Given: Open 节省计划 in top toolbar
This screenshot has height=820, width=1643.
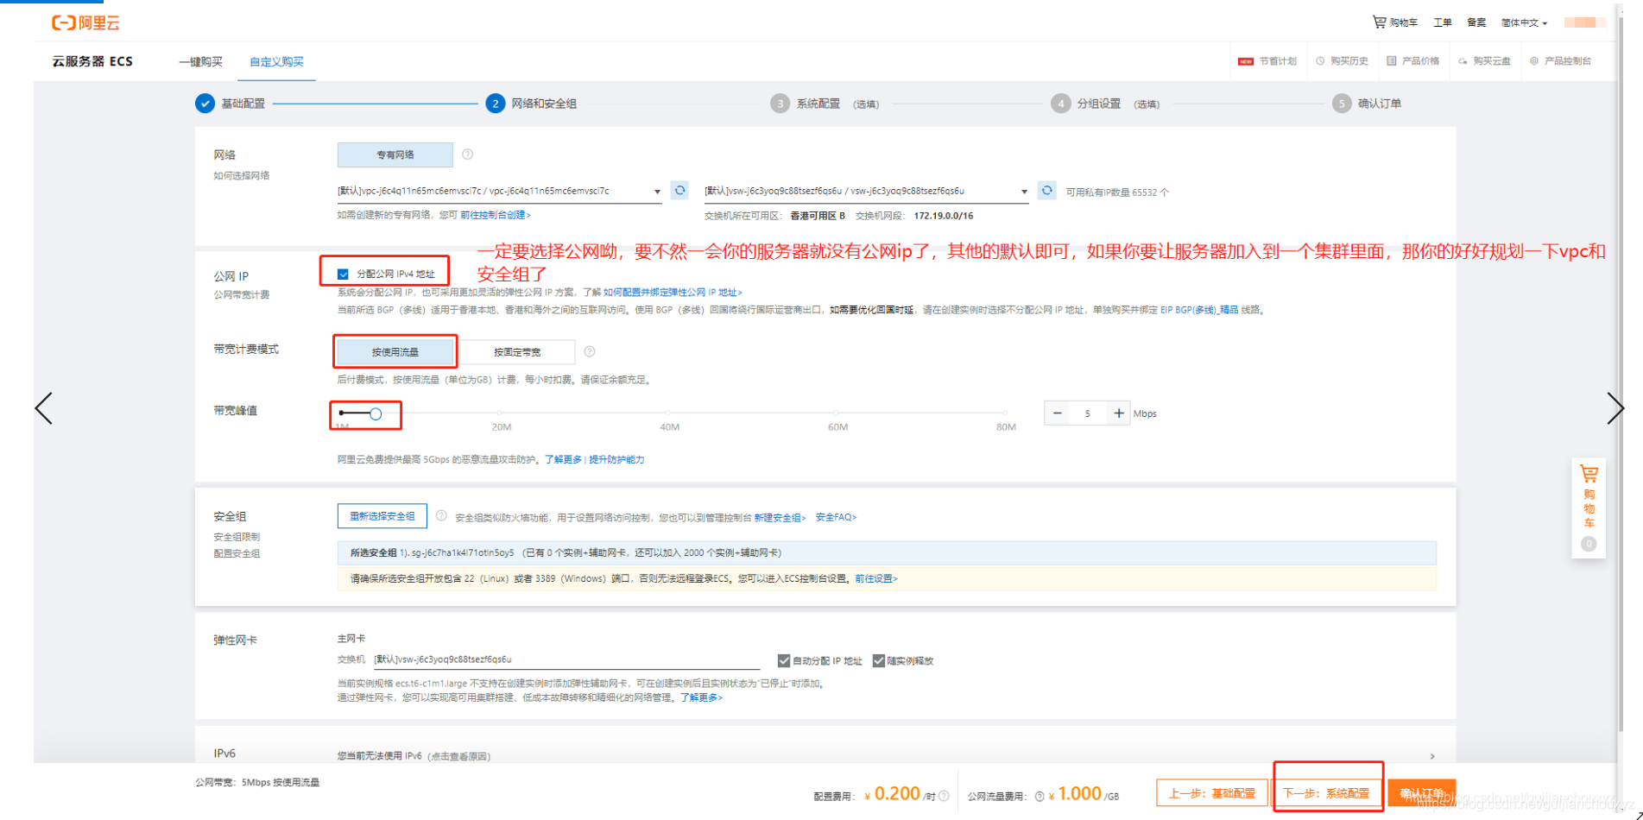Looking at the screenshot, I should [x=1267, y=61].
